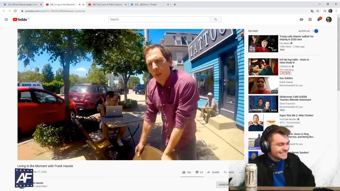340x191 pixels.
Task: Open 'lofi hip hop radio' video title
Action: pyautogui.click(x=294, y=61)
